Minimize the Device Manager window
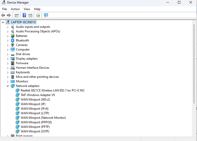 click(x=168, y=2)
